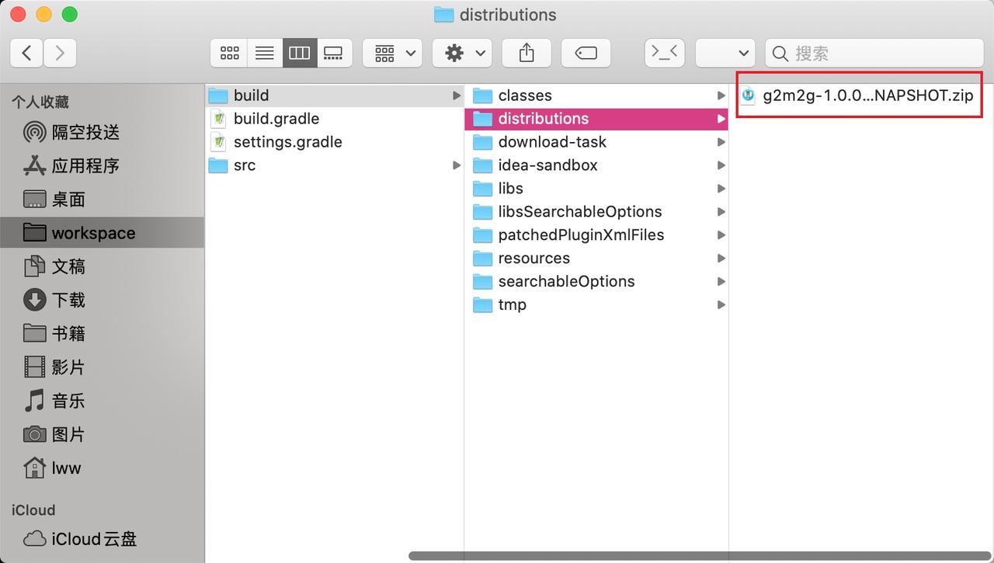Select column view mode button

click(x=300, y=53)
